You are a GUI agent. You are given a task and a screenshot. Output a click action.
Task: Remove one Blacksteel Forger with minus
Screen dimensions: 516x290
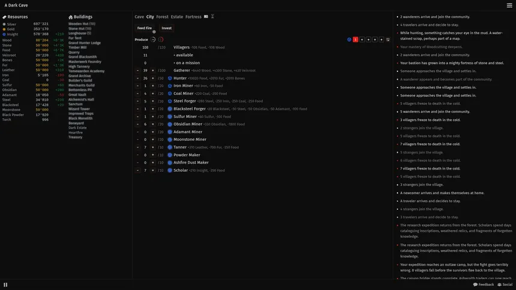coord(137,109)
